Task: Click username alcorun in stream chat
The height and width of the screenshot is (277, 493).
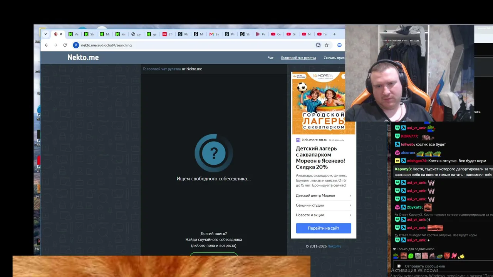Action: (407, 153)
